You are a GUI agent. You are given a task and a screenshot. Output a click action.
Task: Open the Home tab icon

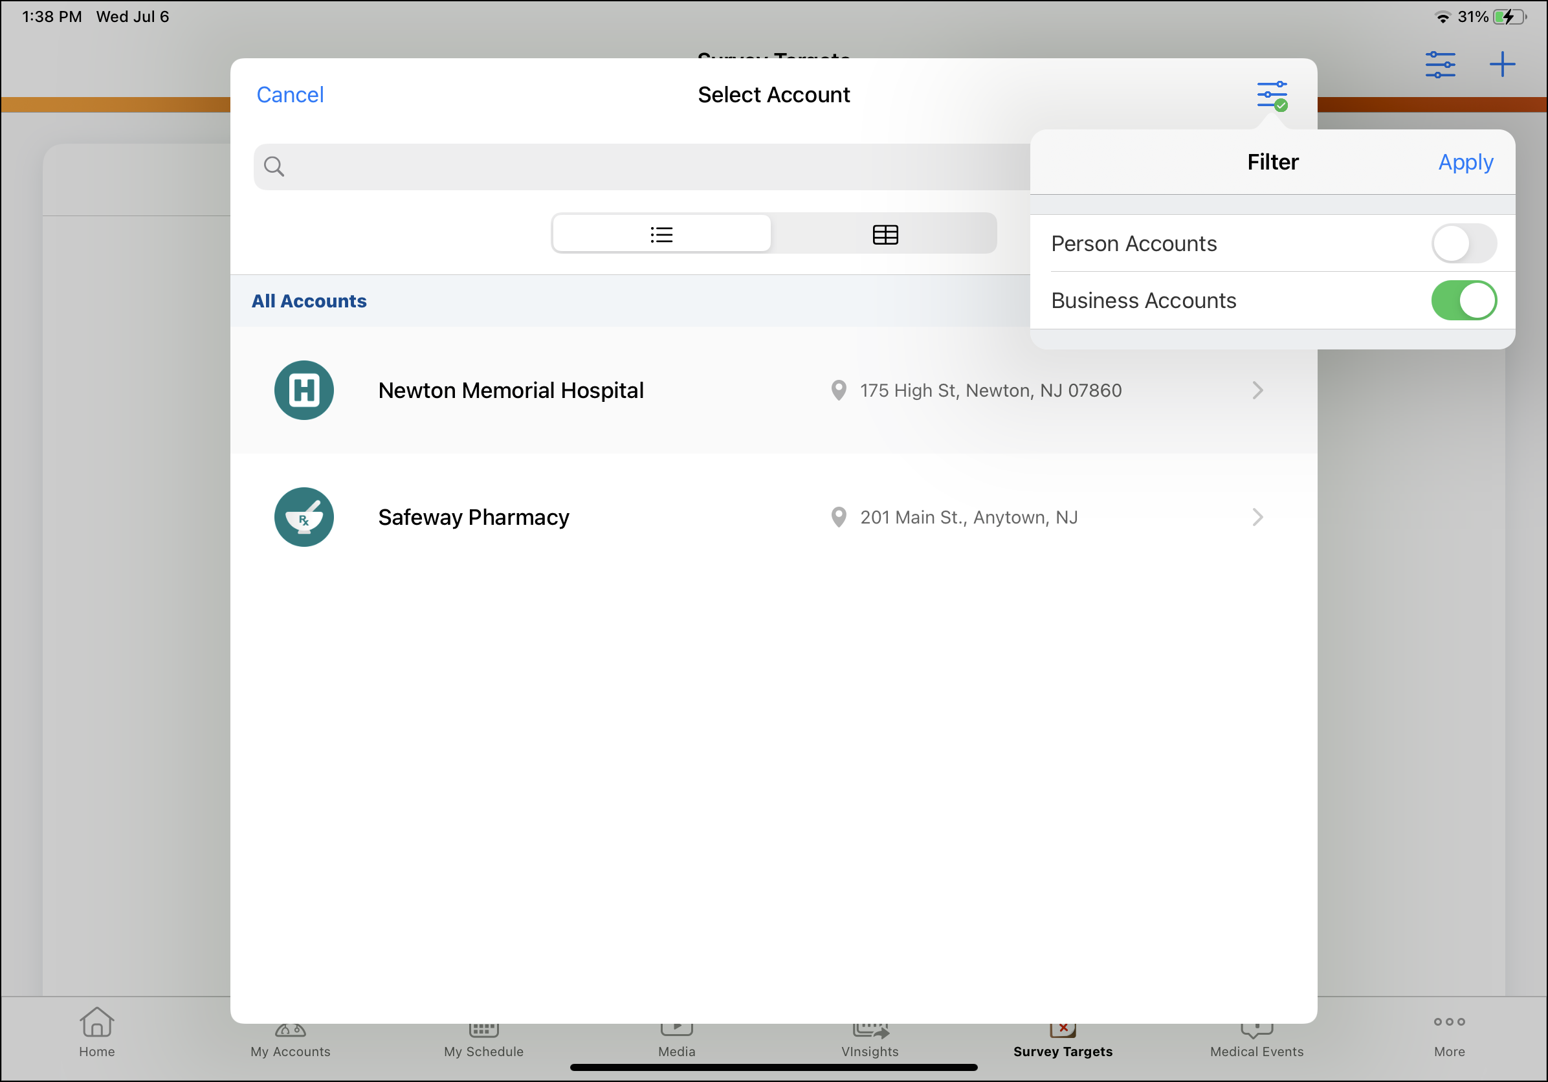pyautogui.click(x=97, y=1023)
